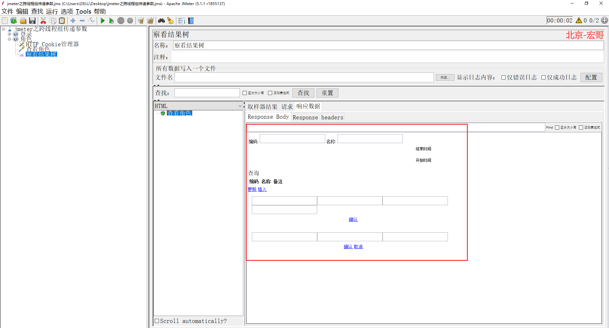Image resolution: width=609 pixels, height=328 pixels.
Task: Click the Reset search brush icon
Action: [171, 21]
